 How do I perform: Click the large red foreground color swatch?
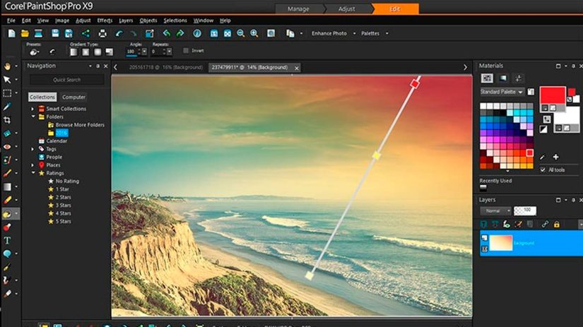pyautogui.click(x=552, y=95)
